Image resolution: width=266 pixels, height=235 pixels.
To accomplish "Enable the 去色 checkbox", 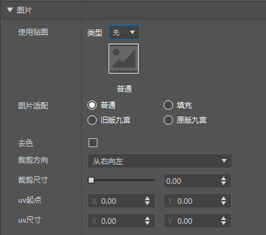I will (x=93, y=143).
